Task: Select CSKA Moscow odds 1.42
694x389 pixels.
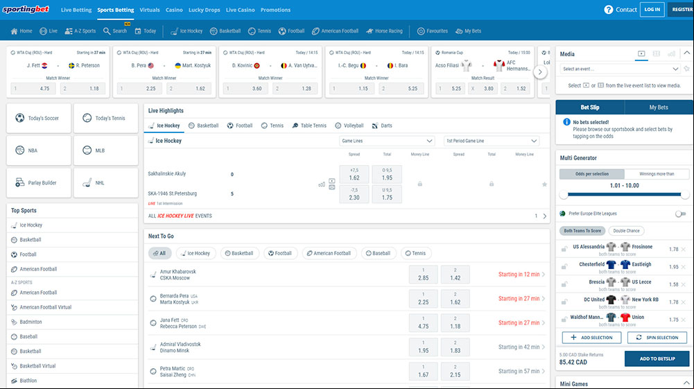Action: pos(455,275)
